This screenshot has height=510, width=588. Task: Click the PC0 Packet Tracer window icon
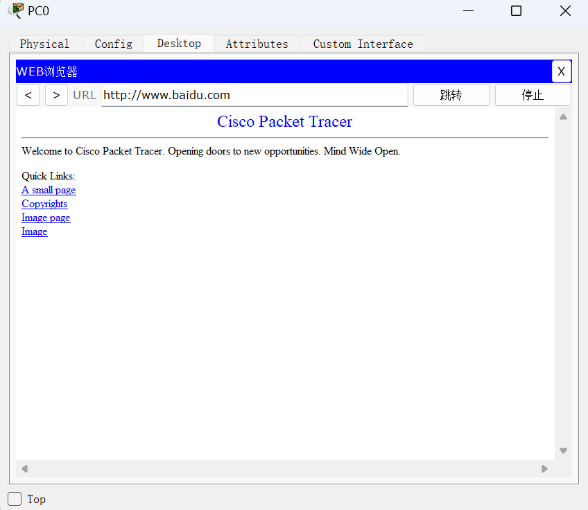pyautogui.click(x=16, y=10)
